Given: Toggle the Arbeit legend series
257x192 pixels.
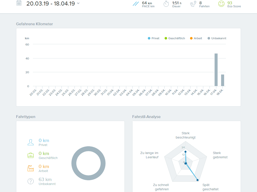Looking at the screenshot, I should point(196,38).
